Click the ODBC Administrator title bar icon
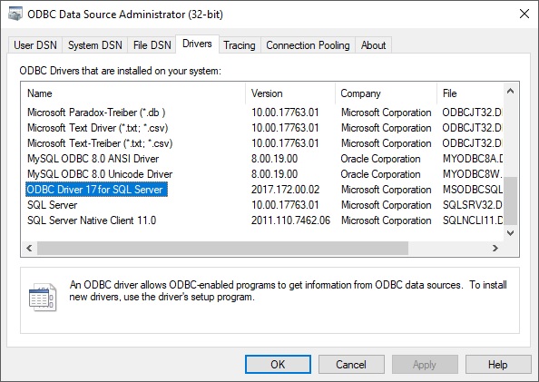This screenshot has height=382, width=539. tap(15, 15)
